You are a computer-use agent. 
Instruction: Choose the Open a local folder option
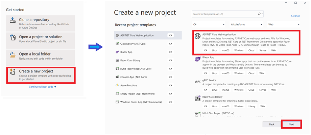click(x=41, y=58)
